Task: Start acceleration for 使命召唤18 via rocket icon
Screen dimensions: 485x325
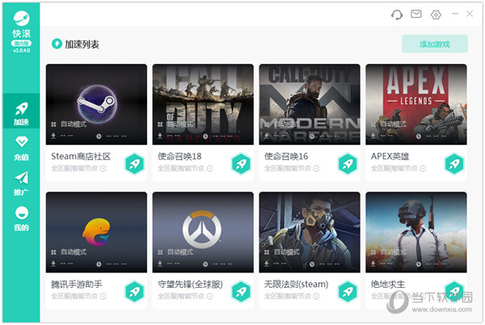Action: coord(241,163)
